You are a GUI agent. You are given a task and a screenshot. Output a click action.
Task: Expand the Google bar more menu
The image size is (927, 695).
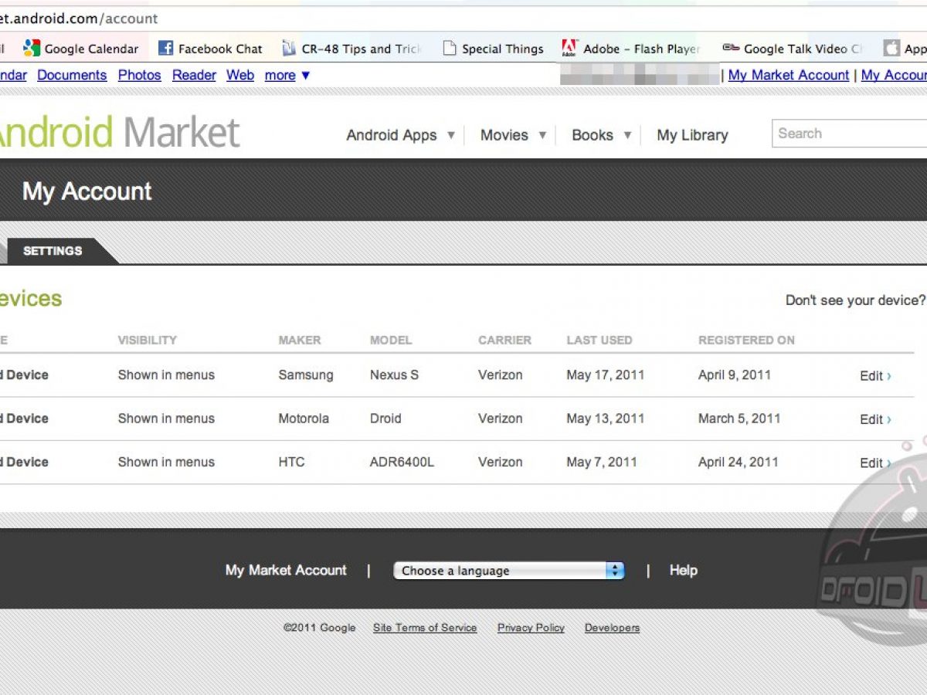pyautogui.click(x=287, y=75)
